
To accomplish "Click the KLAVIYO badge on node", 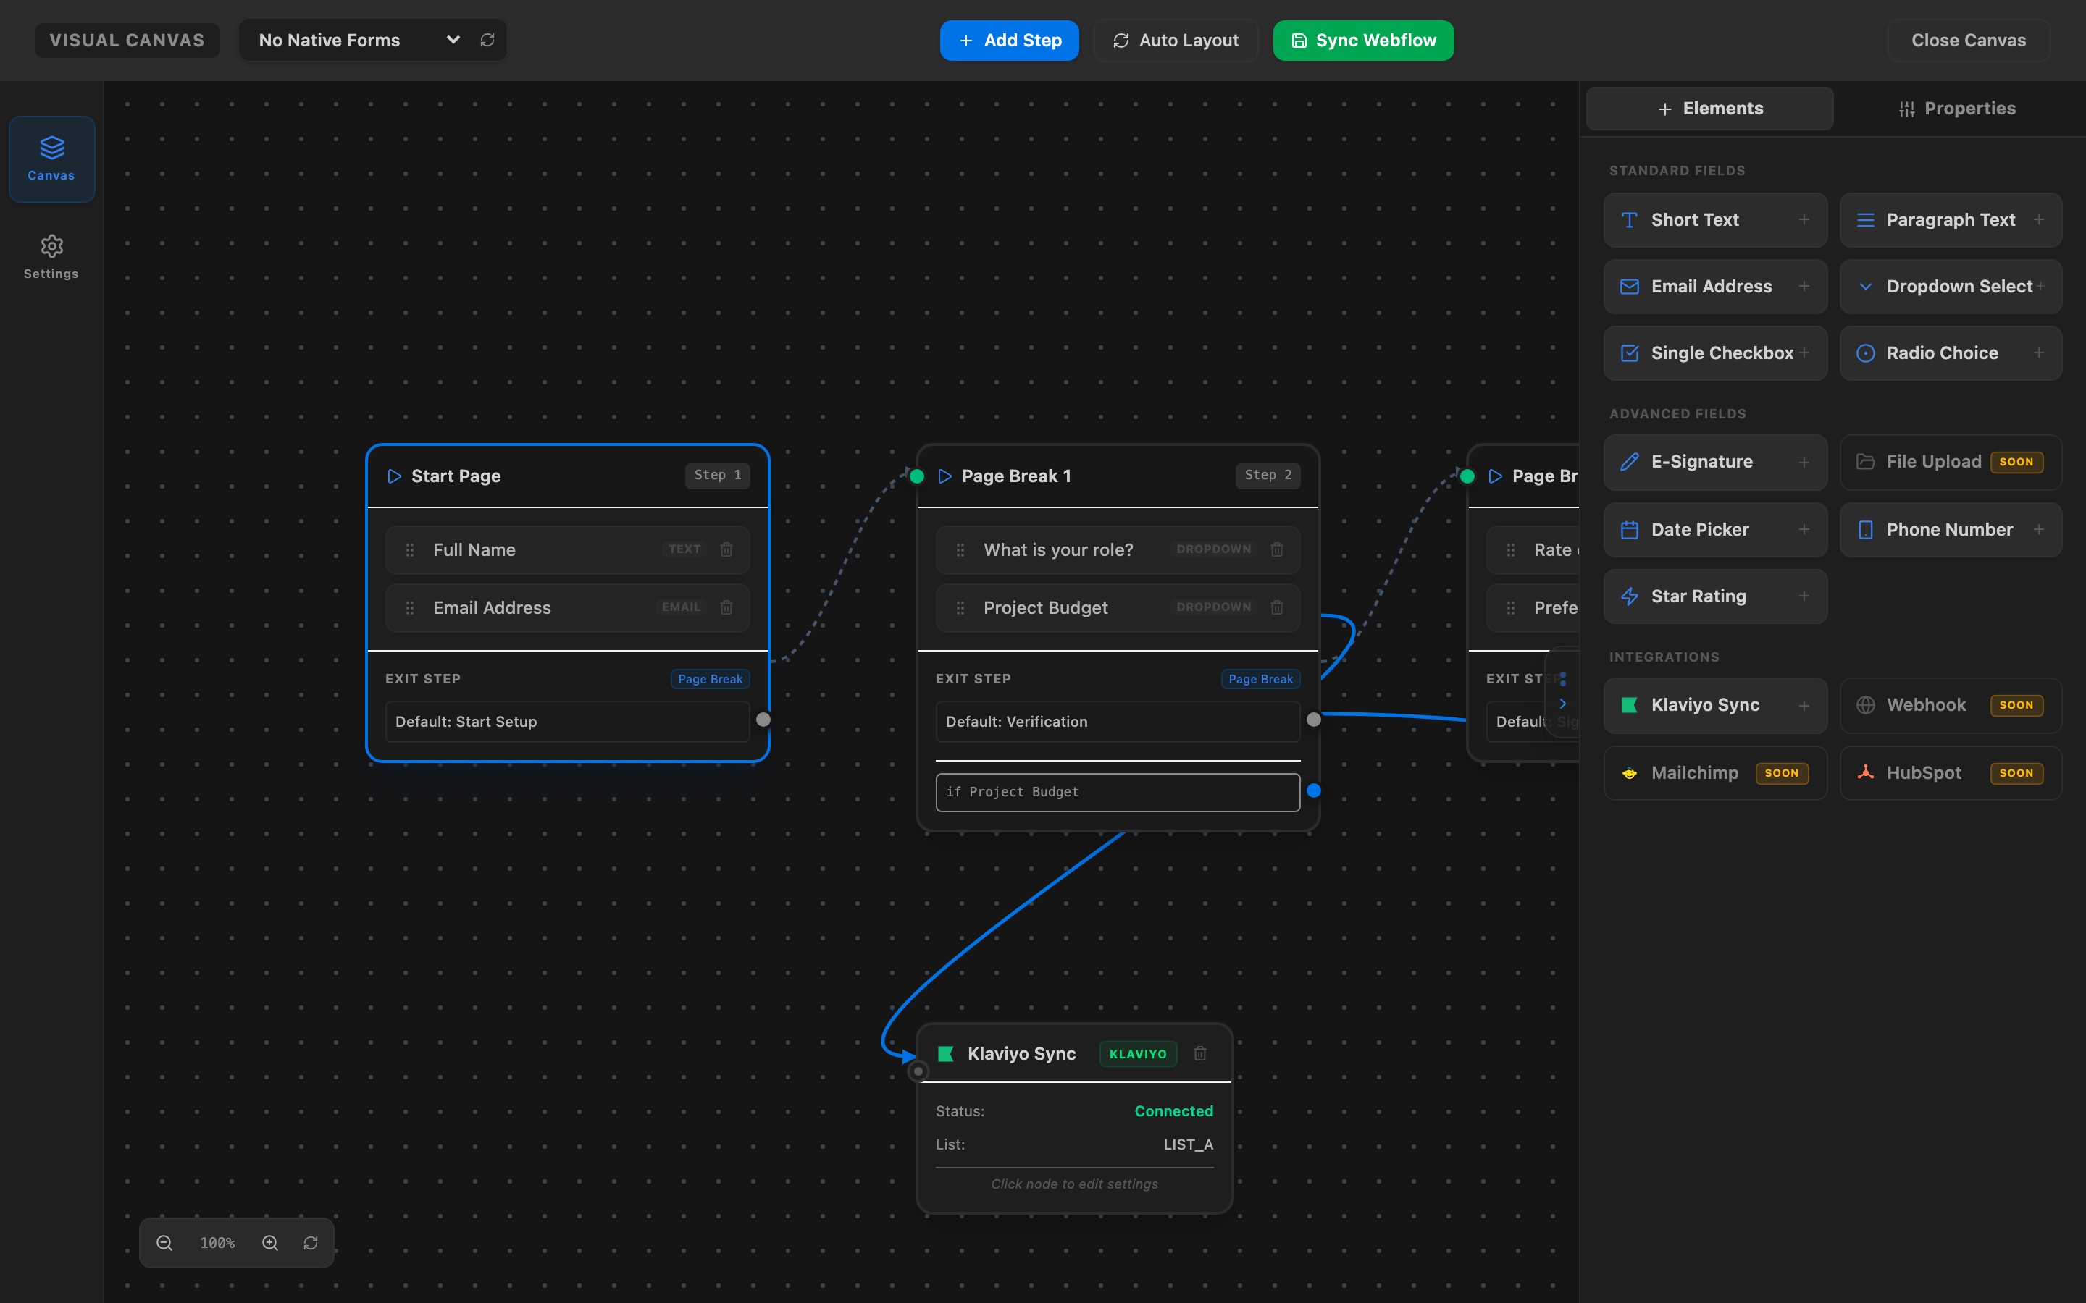I will click(1138, 1054).
